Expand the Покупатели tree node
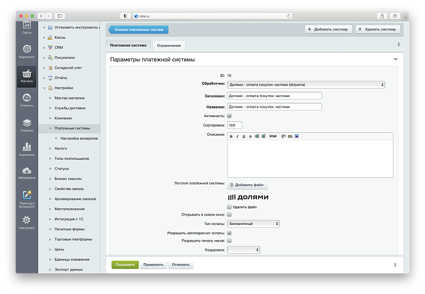The height and width of the screenshot is (294, 425). [44, 57]
